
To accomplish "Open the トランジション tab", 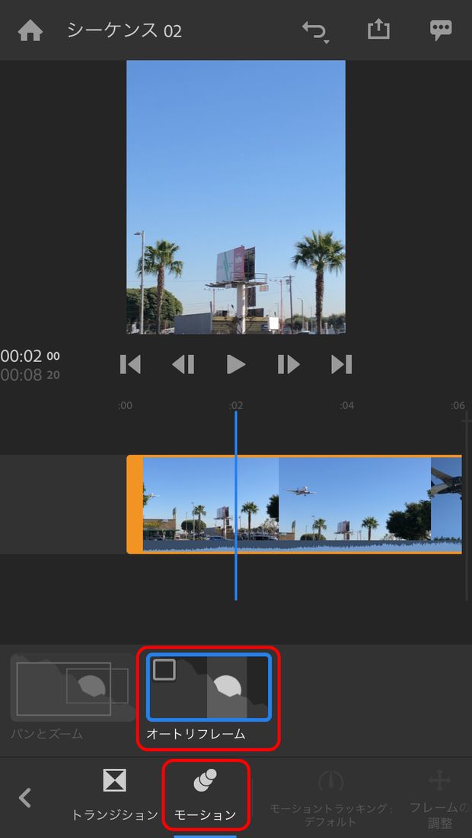I will click(x=114, y=795).
